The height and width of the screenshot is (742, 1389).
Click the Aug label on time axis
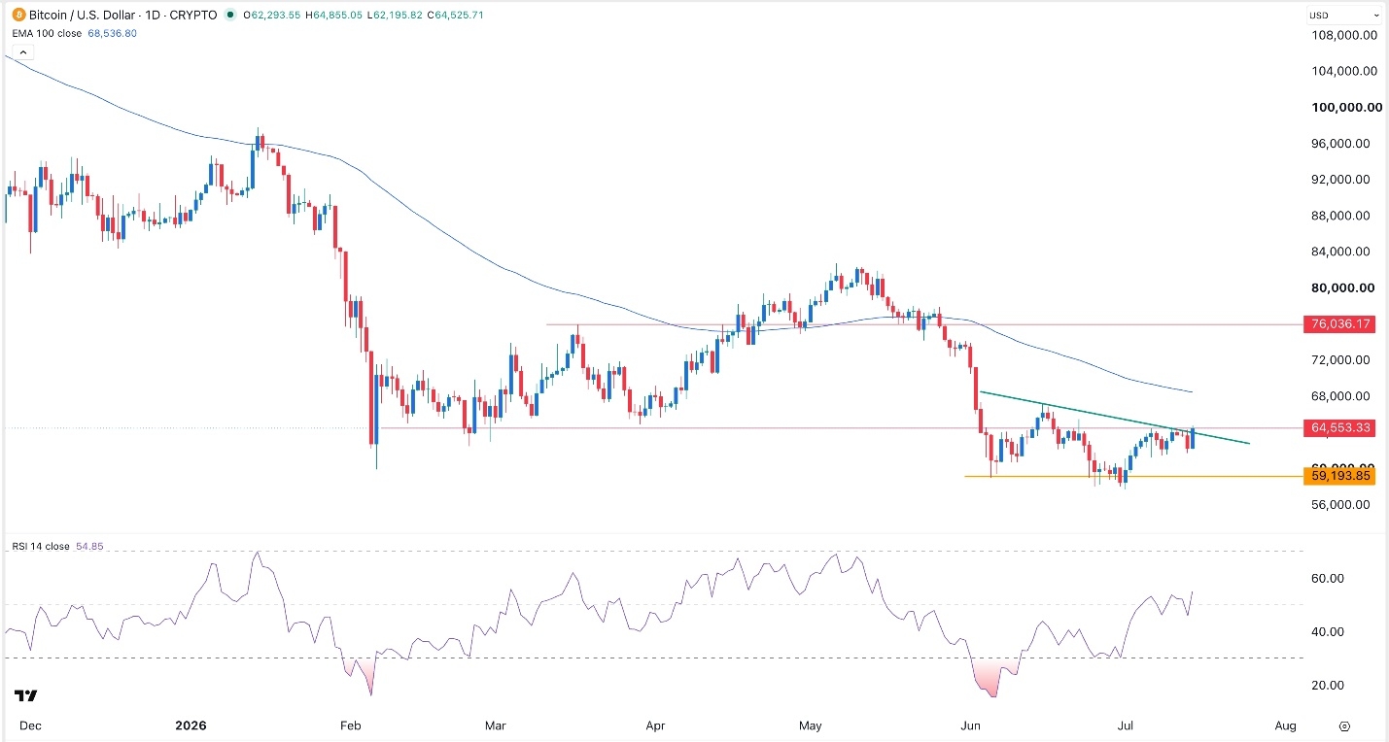pyautogui.click(x=1285, y=725)
